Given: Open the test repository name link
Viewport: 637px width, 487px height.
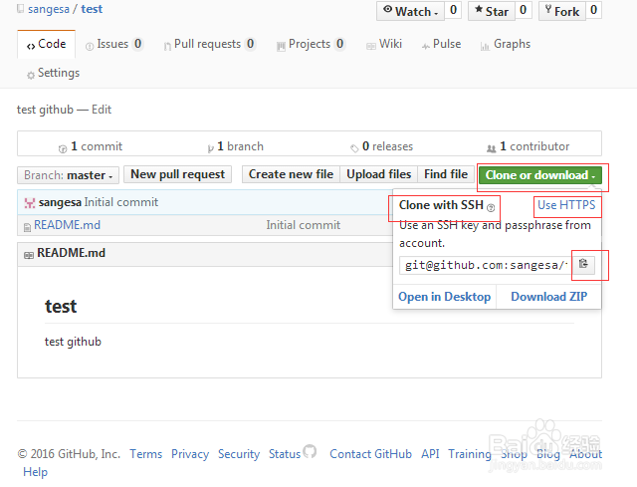Looking at the screenshot, I should [92, 9].
